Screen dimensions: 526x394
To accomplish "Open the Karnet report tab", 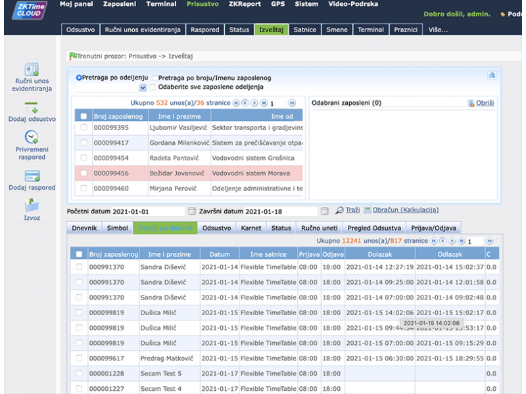I will point(251,228).
